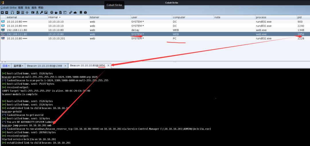Switch to the target table crosshair icon
The width and height of the screenshot is (310, 146).
(x=27, y=12)
